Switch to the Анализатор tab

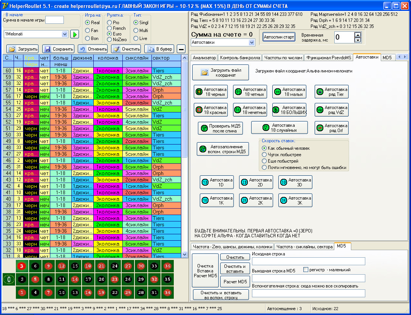[x=204, y=57]
